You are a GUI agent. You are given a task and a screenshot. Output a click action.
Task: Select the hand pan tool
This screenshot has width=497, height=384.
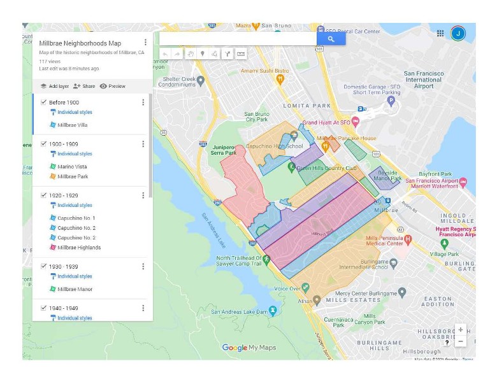[190, 54]
